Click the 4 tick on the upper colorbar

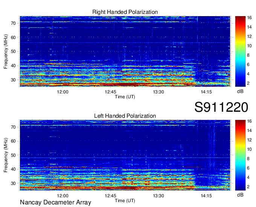click(248, 74)
